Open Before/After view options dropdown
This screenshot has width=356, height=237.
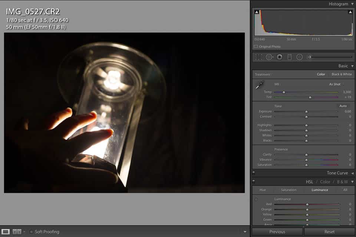pos(24,232)
